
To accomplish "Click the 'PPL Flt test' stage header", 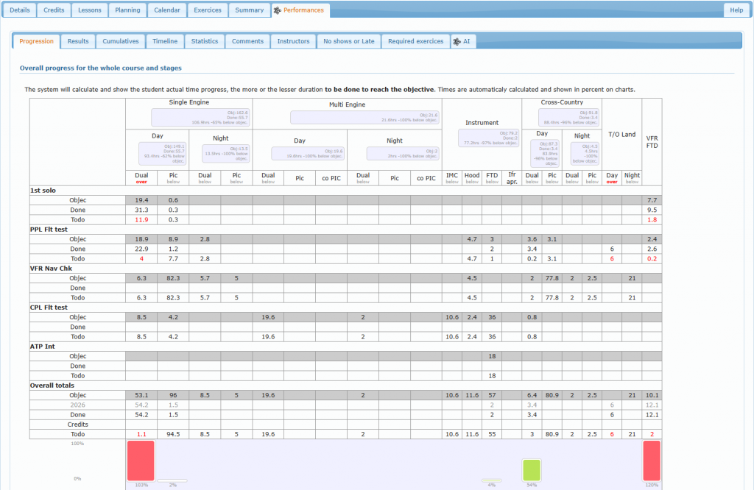I will [x=49, y=229].
